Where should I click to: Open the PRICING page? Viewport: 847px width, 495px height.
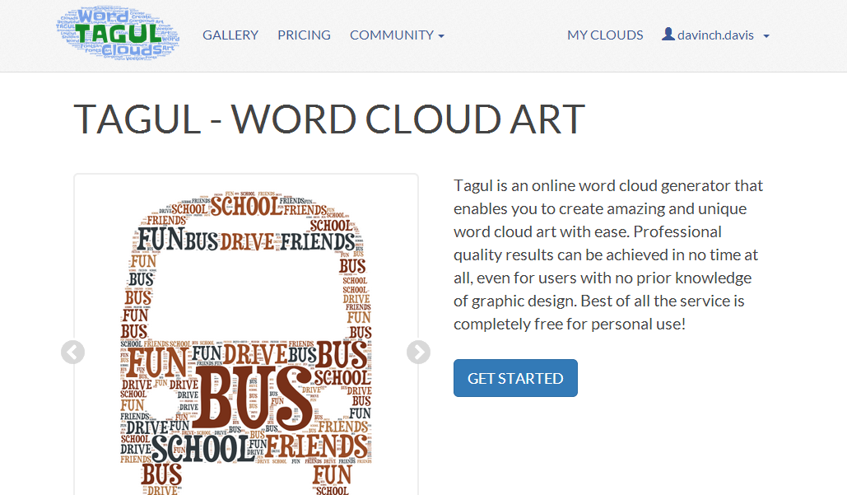point(304,35)
